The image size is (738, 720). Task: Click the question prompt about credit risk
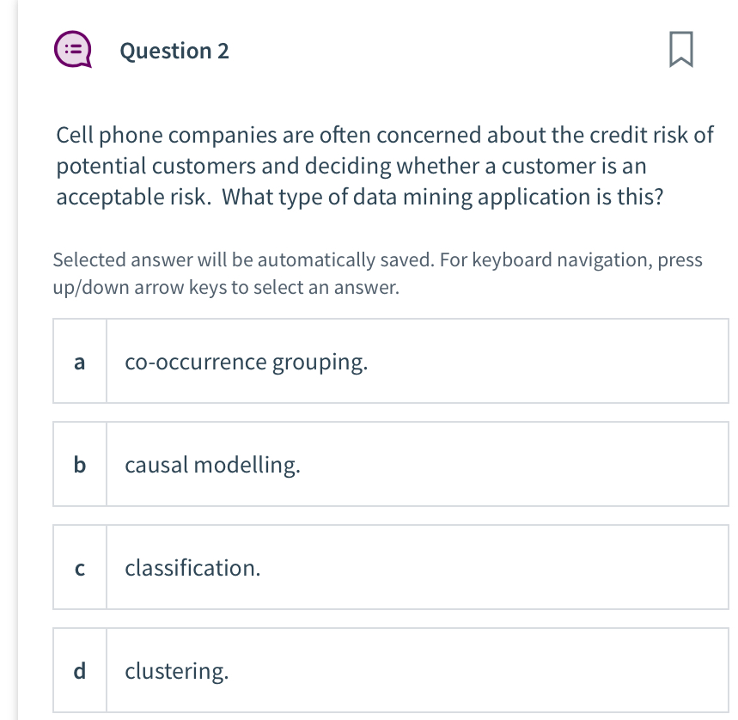383,165
